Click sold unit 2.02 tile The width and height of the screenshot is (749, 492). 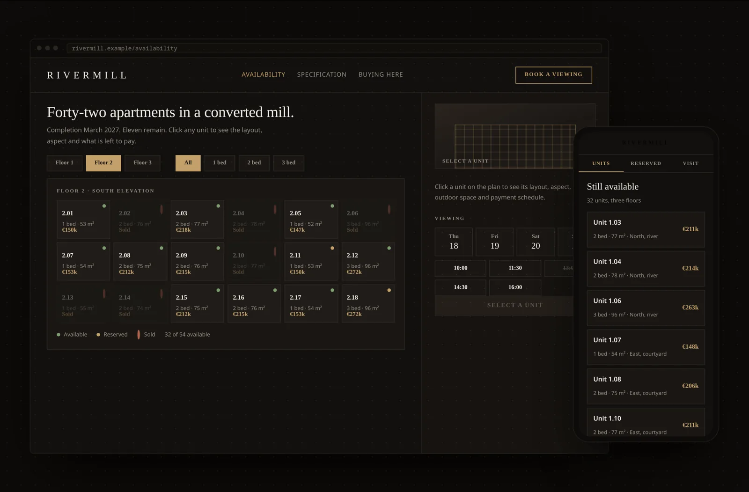[140, 220]
